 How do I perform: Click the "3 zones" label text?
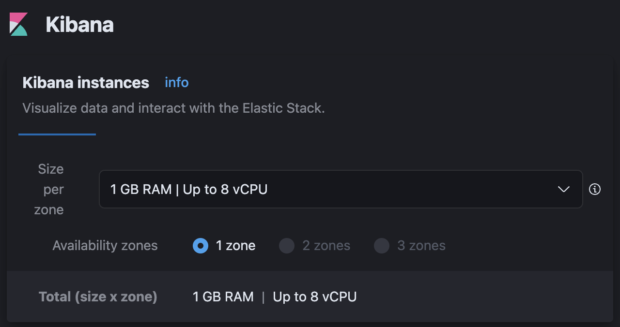tap(421, 246)
